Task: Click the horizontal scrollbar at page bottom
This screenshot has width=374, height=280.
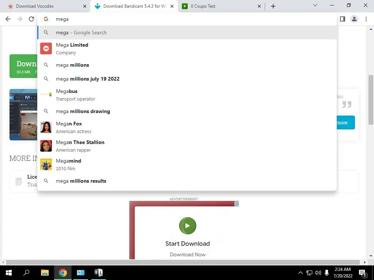Action: [183, 262]
